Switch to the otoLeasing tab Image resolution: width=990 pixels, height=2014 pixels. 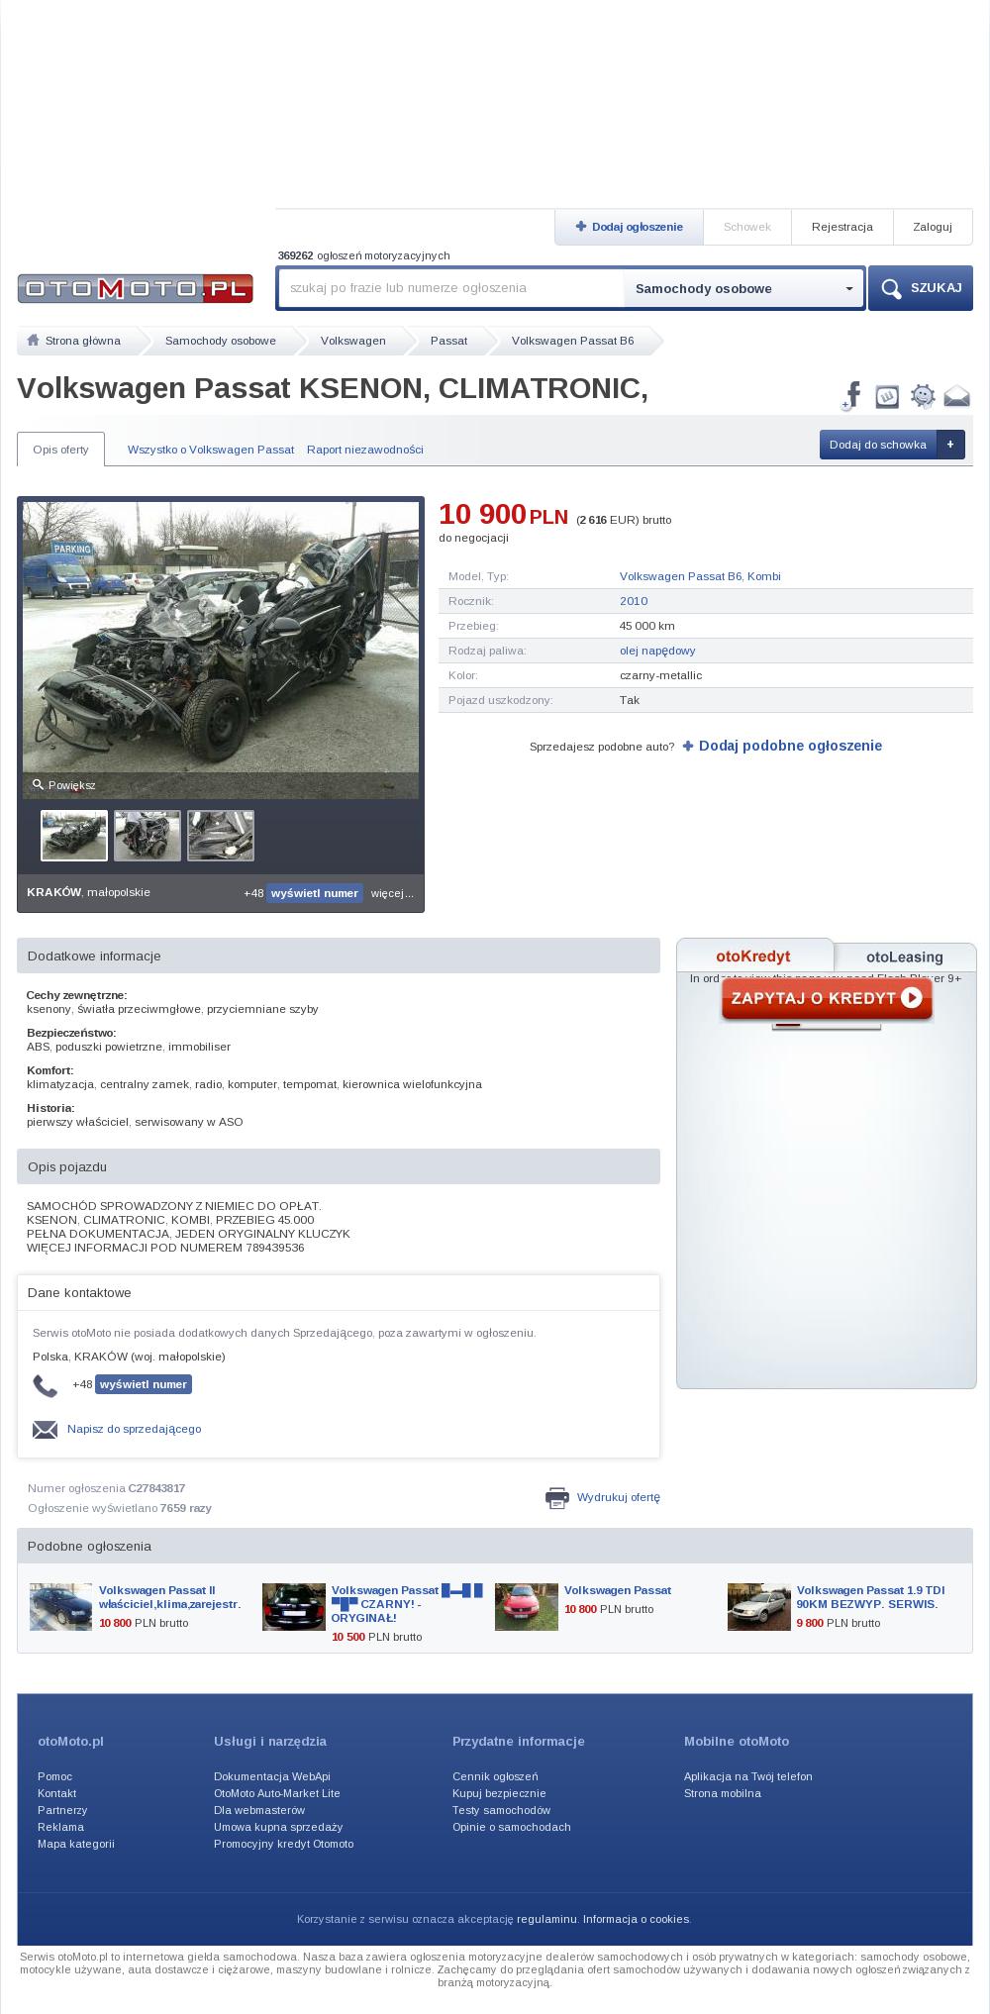tap(904, 957)
